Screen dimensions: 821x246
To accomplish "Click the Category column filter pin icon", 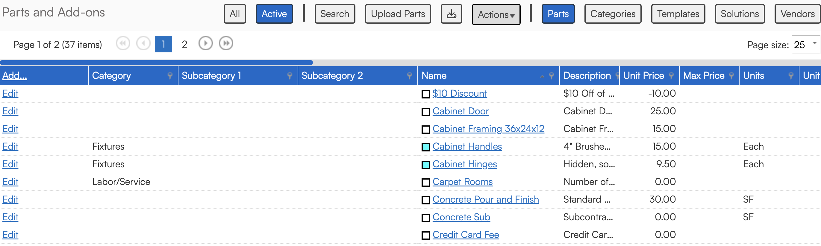I will pos(170,76).
